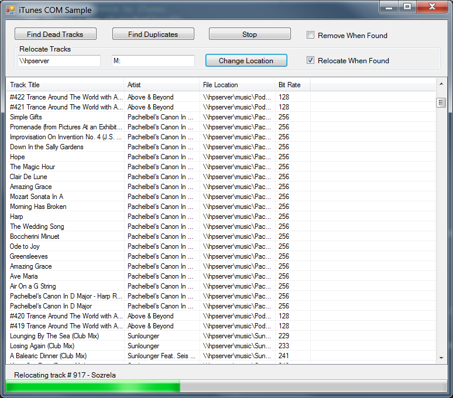Uncheck Relocate When Found

tap(310, 60)
